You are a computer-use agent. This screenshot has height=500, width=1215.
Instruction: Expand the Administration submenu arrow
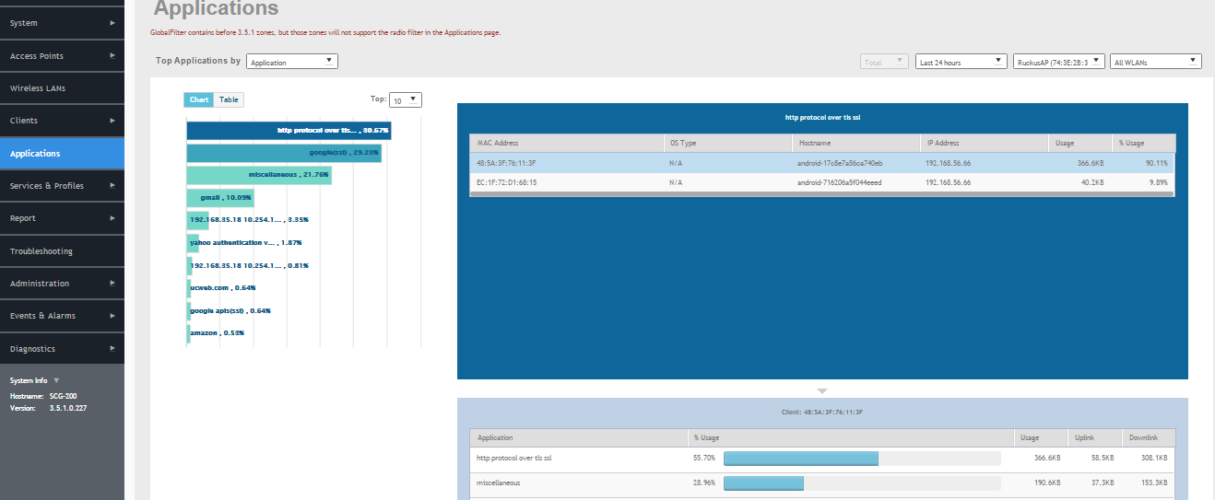112,284
